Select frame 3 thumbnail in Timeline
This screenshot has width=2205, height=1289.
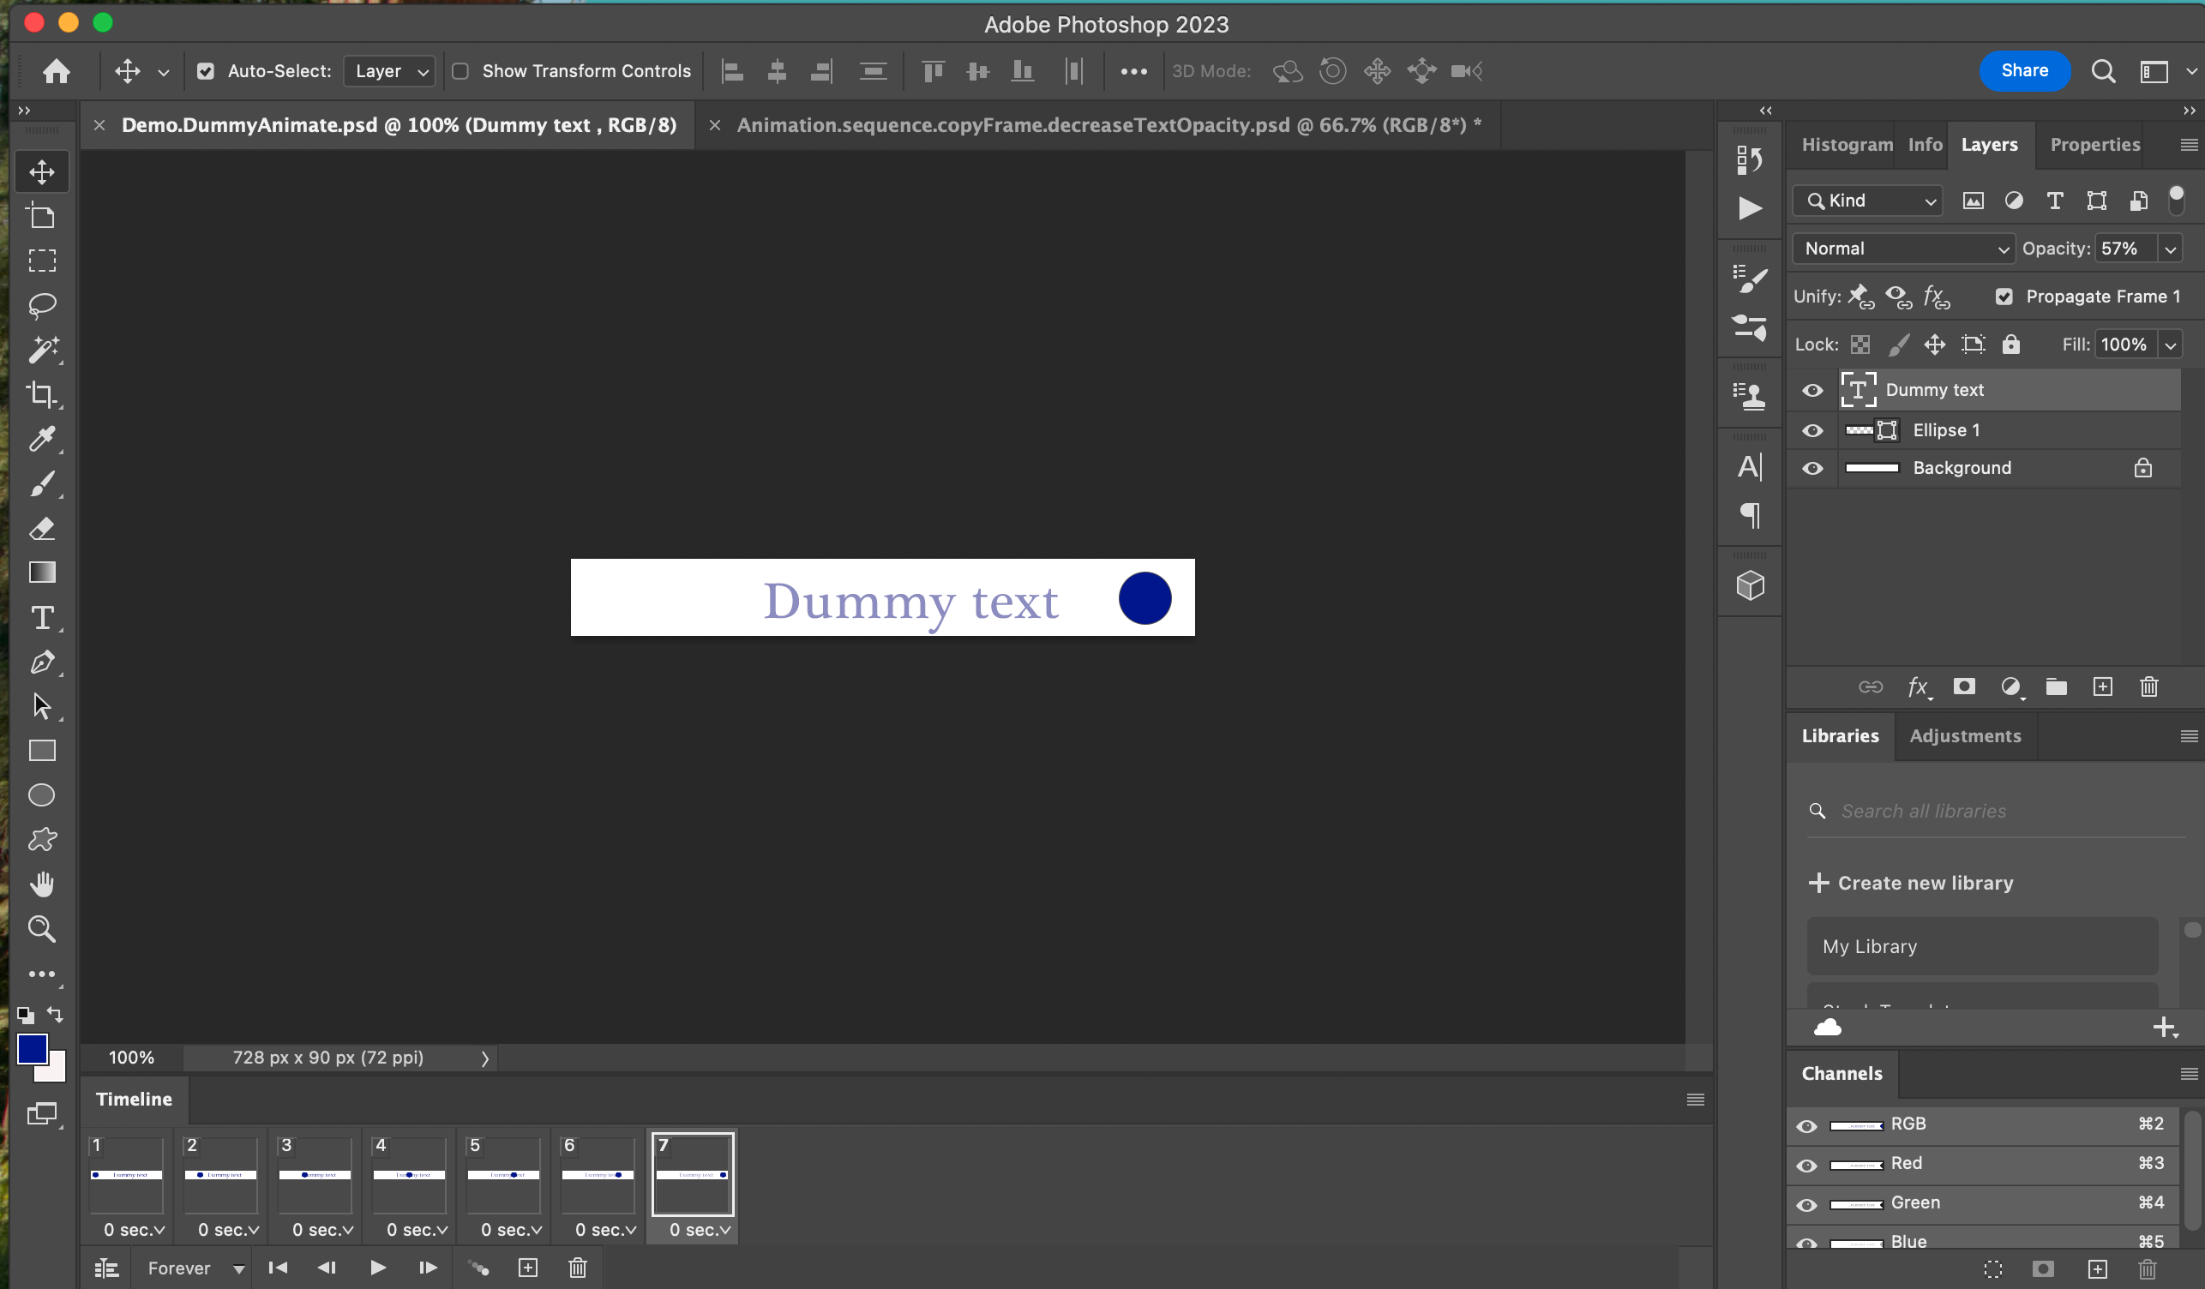(315, 1175)
